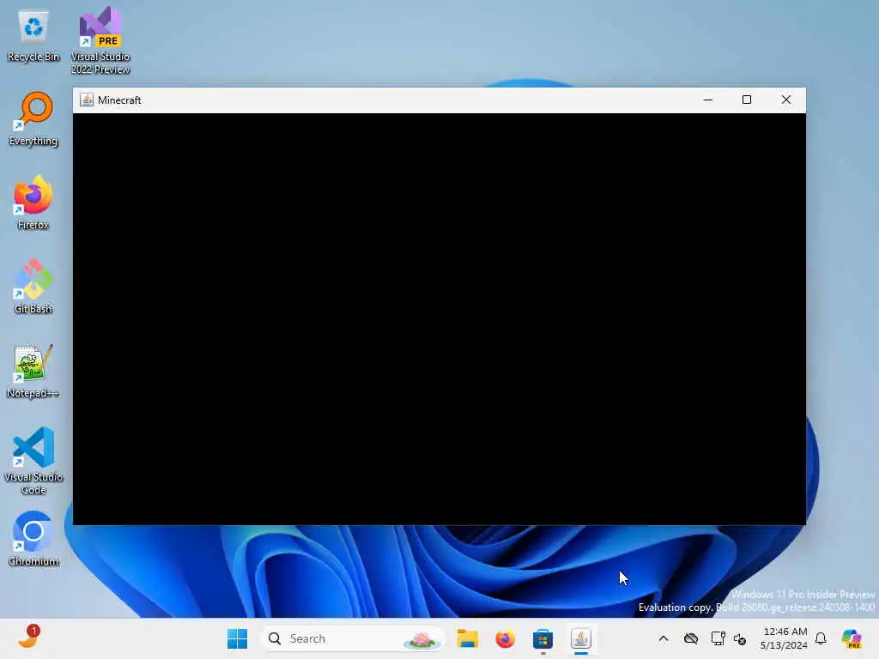Select the Firefox desktop shortcut
Viewport: 879px width, 659px height.
[33, 203]
